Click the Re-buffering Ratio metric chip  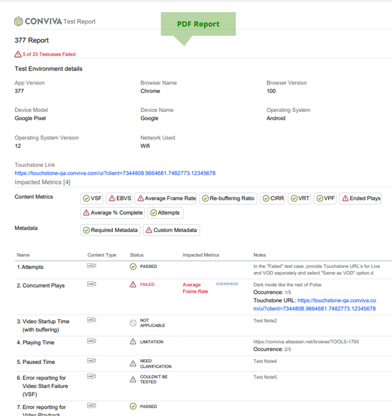tap(228, 198)
